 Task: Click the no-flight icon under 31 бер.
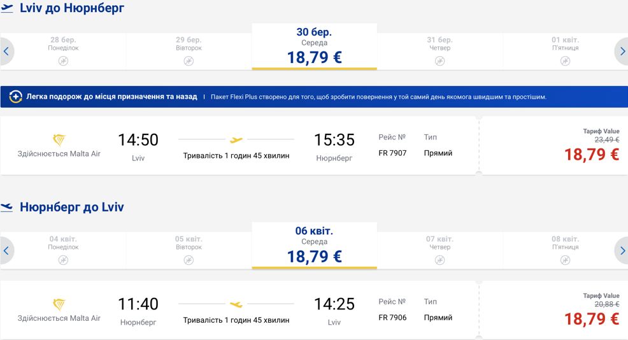tap(439, 61)
